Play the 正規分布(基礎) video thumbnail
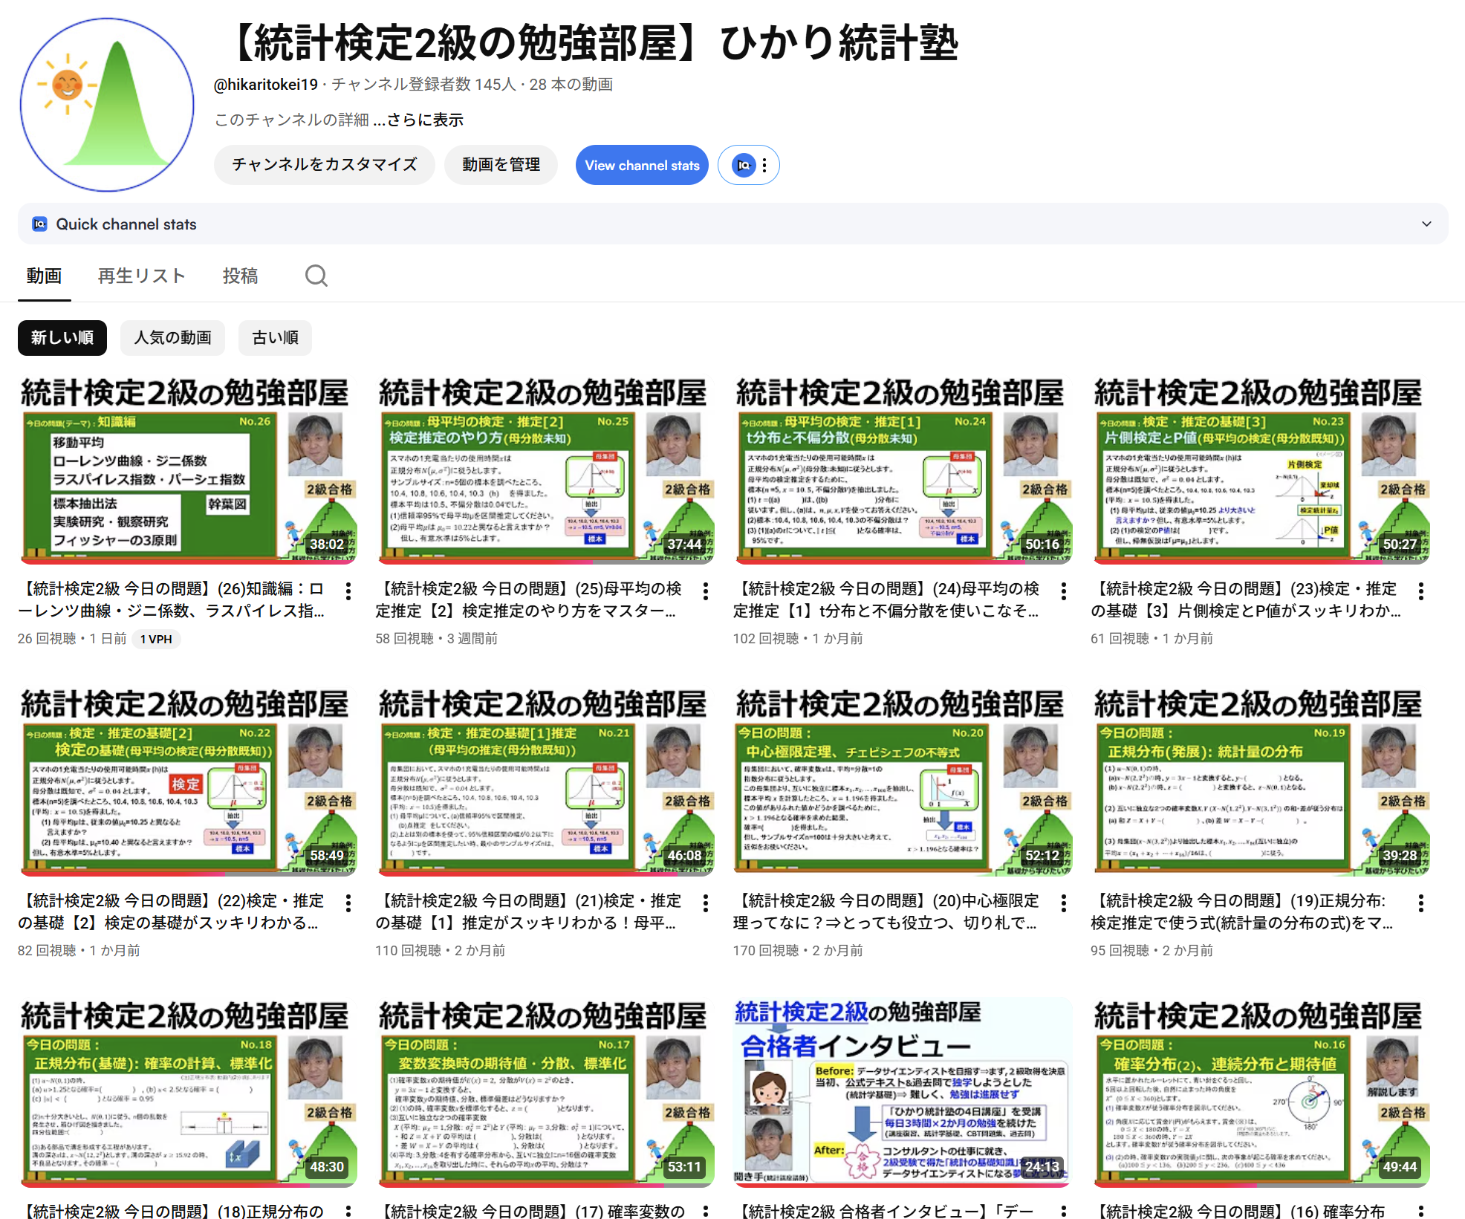 (x=187, y=1092)
